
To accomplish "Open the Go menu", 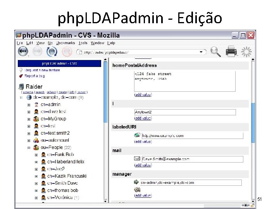I will [x=50, y=43].
